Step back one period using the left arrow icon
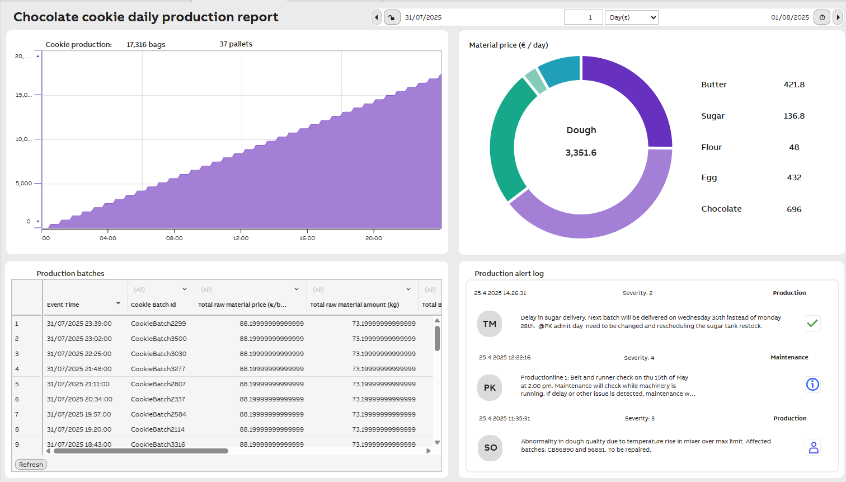846x482 pixels. coord(376,17)
